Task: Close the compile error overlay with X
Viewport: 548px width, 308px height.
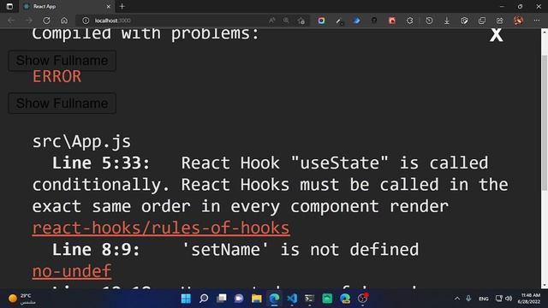Action: pyautogui.click(x=496, y=34)
